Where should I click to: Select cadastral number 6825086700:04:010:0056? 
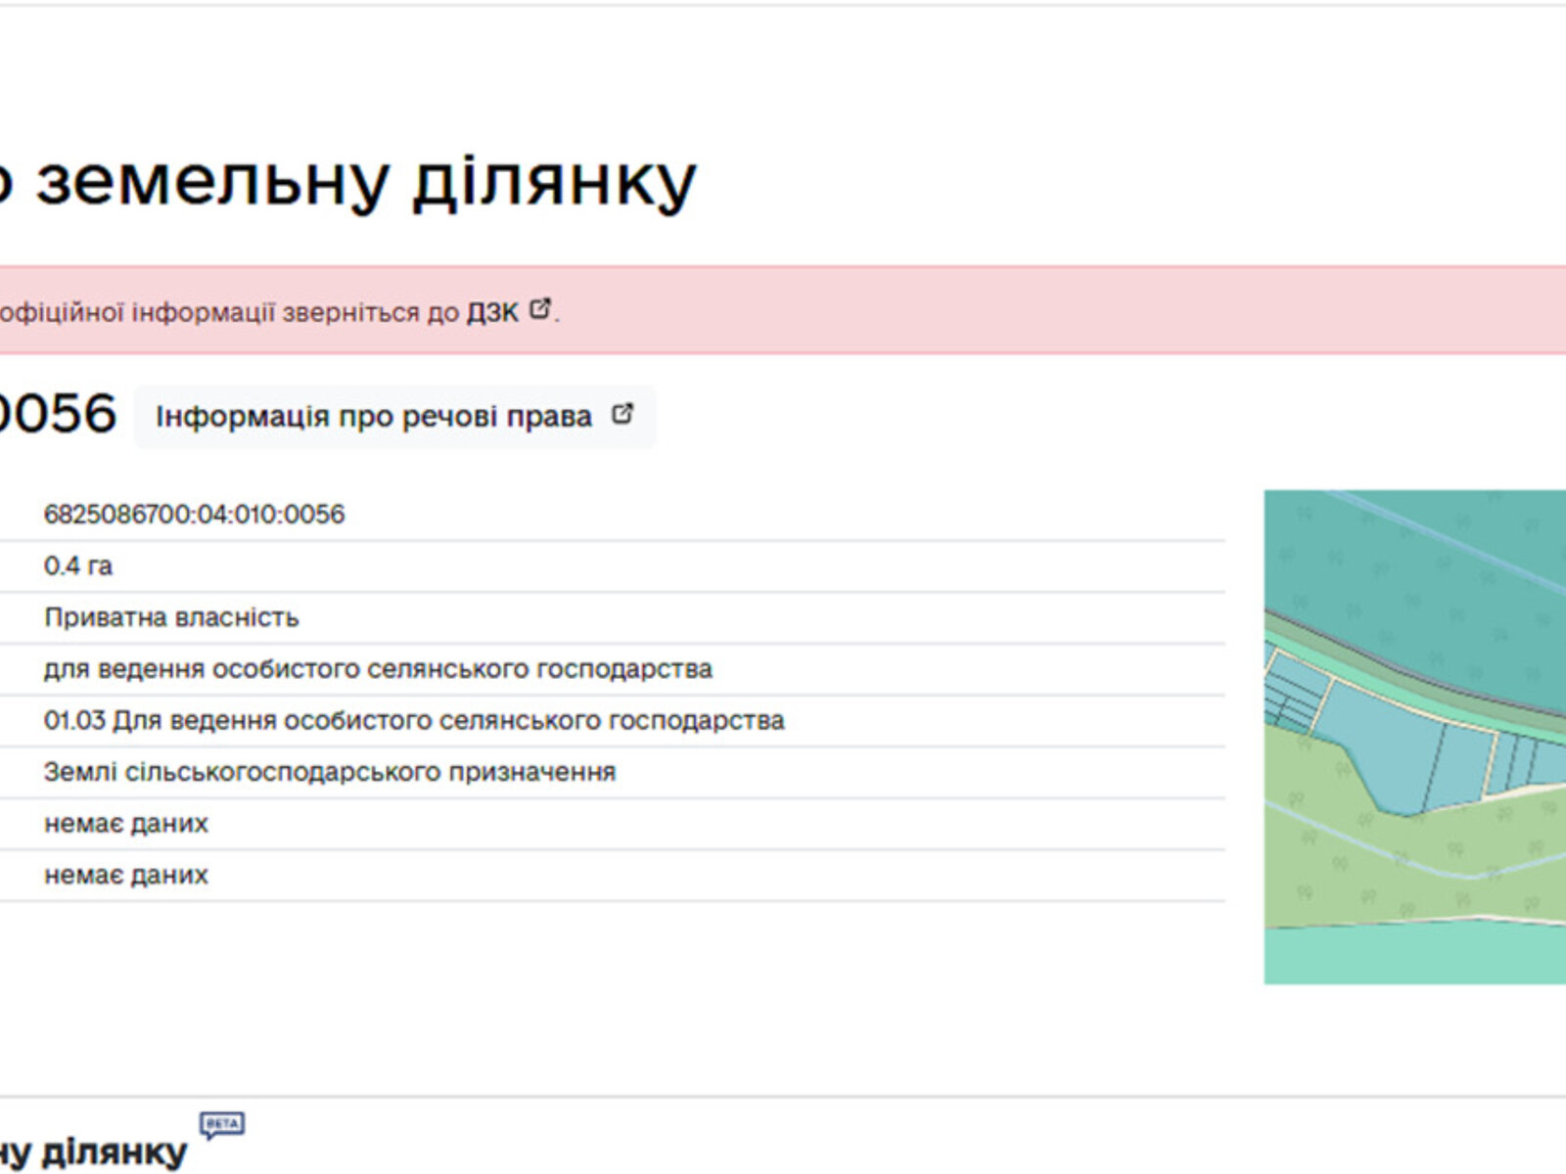(x=194, y=515)
